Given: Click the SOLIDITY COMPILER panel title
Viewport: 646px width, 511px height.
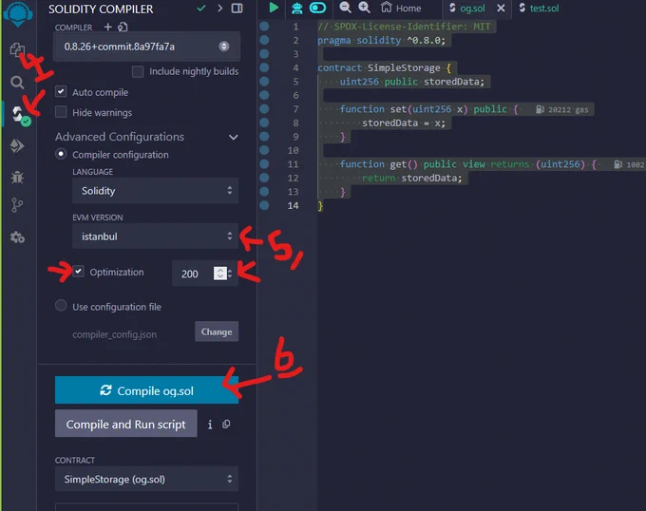Looking at the screenshot, I should point(101,9).
